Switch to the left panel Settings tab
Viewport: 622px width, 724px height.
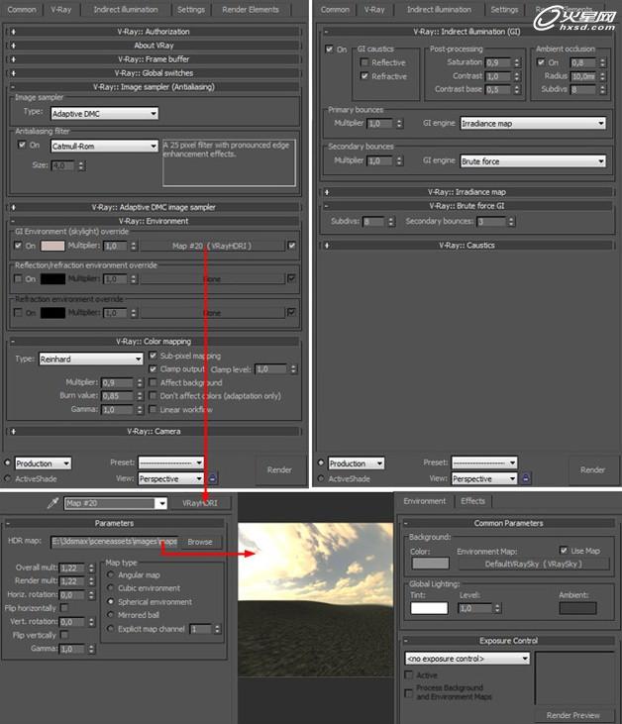191,9
